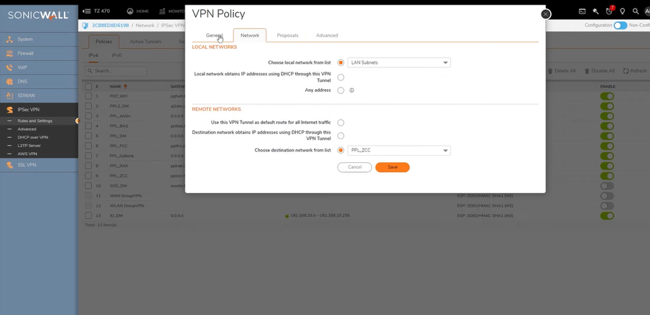Click the search magnifier icon
The height and width of the screenshot is (315, 650).
click(636, 11)
